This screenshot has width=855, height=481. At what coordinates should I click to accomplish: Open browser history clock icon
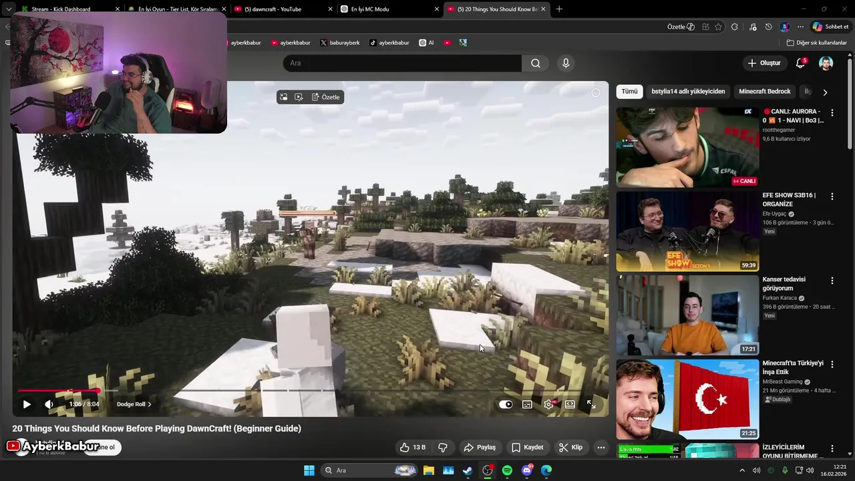(x=769, y=27)
